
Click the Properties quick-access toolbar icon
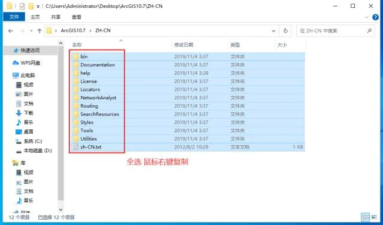point(22,6)
